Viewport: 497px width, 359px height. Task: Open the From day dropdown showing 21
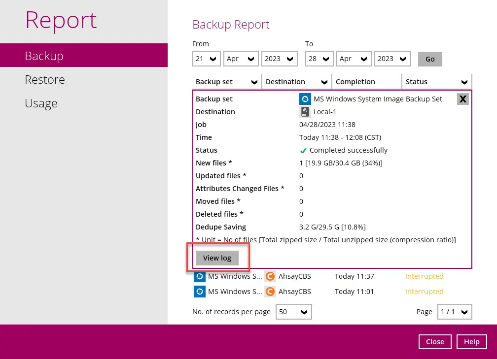coord(206,59)
